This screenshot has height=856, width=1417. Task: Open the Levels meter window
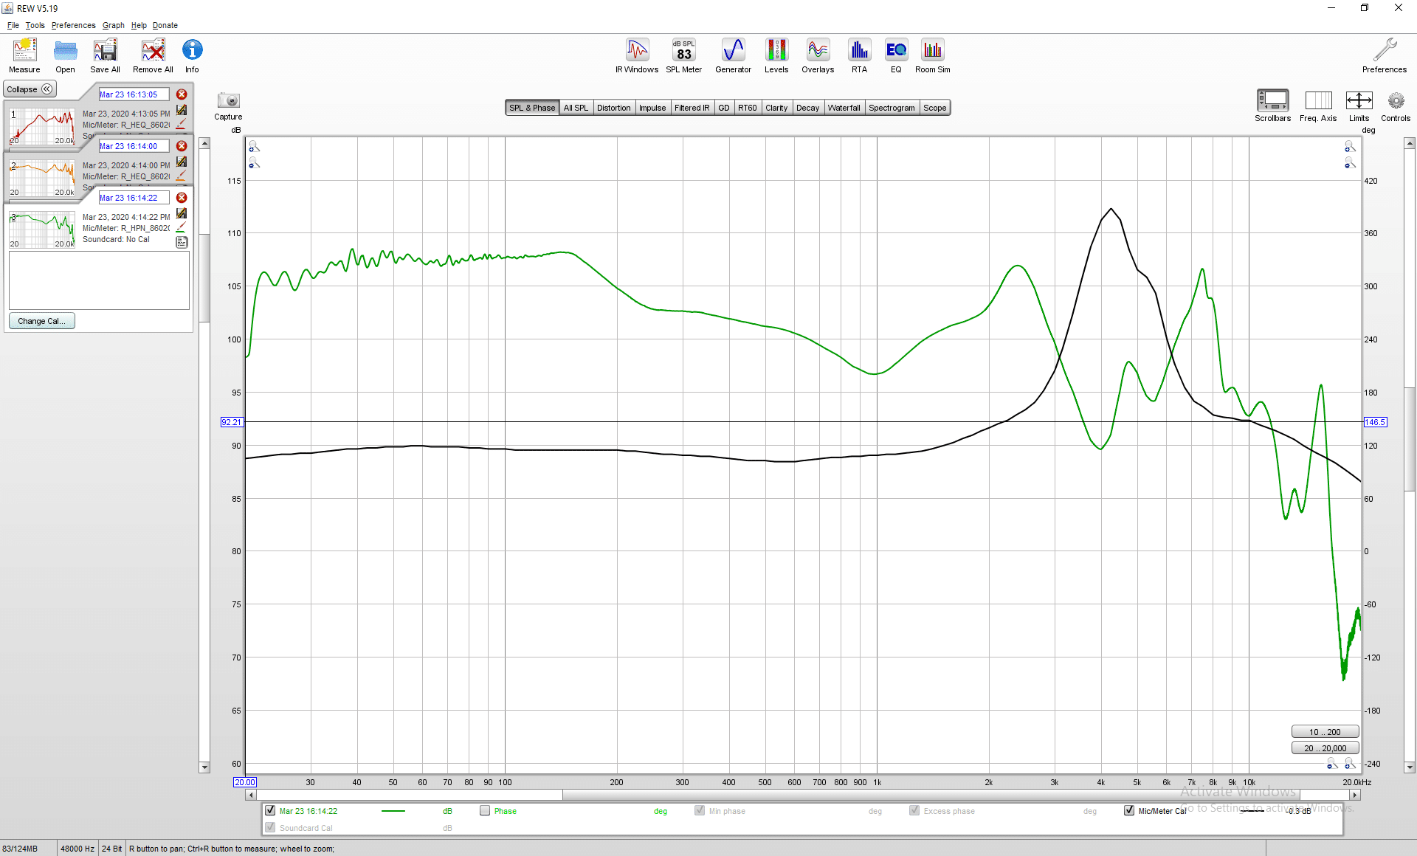coord(776,55)
